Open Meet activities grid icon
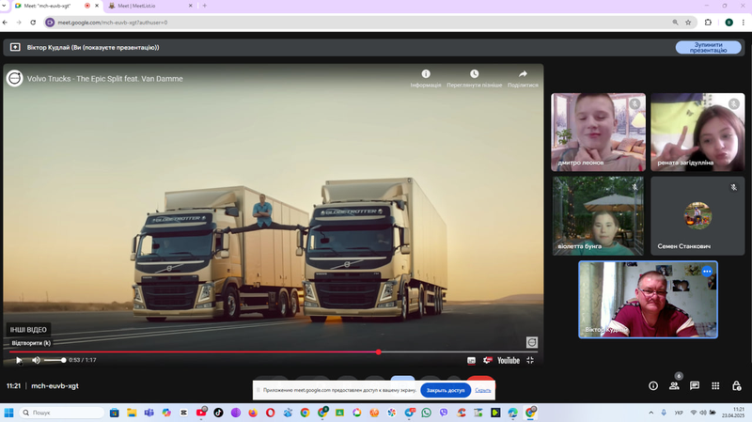 click(x=715, y=386)
